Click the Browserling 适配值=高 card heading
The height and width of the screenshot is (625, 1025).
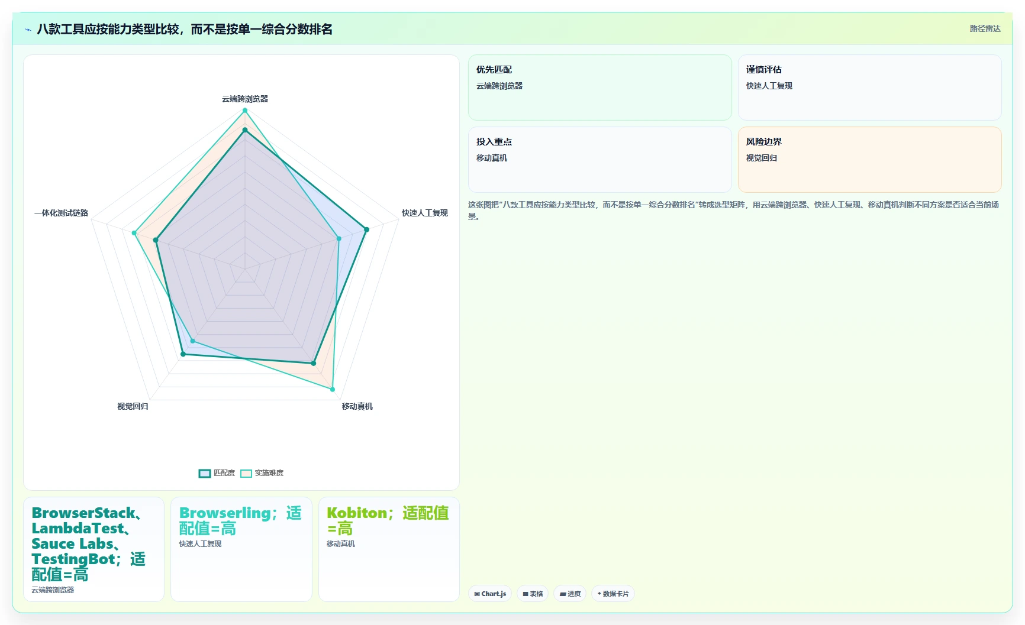240,520
